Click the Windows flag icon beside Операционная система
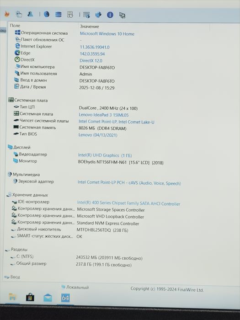This screenshot has width=240, height=320. click(17, 32)
